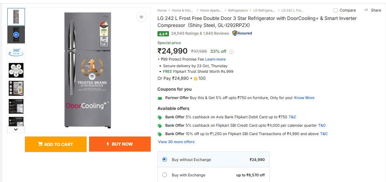Add product to wishlist via heart icon
Screen dimensions: 386x182
pos(141,17)
